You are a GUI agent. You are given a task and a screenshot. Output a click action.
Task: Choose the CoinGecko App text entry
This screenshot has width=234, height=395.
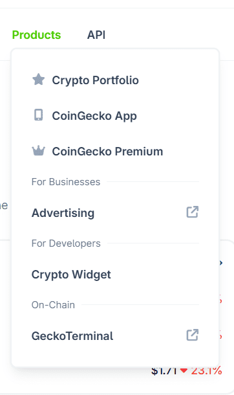click(x=94, y=116)
